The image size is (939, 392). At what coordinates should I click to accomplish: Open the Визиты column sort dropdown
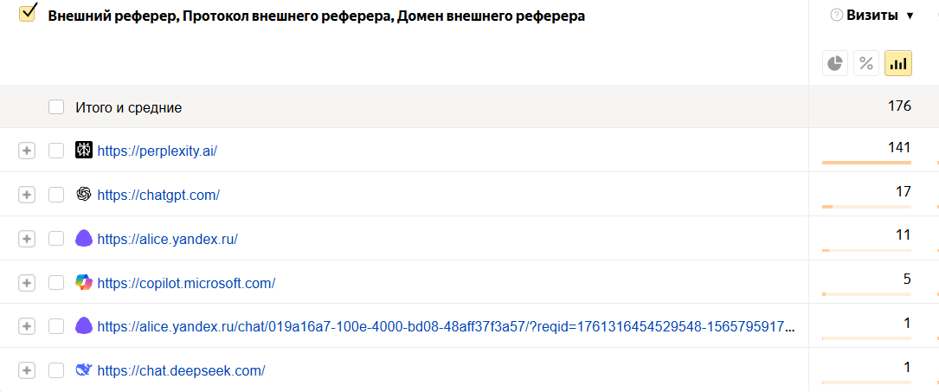[x=910, y=16]
